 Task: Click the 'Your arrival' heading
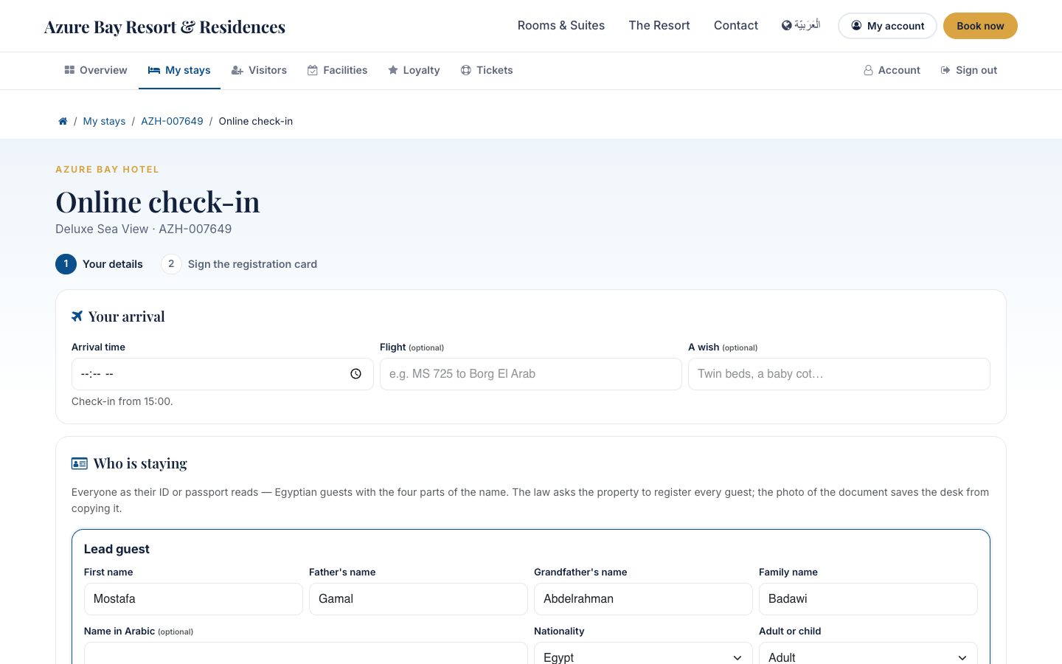127,317
